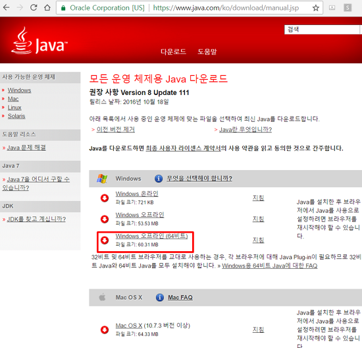The width and height of the screenshot is (362, 348).
Task: Click the red download icon for Windows 온라인
Action: click(105, 198)
